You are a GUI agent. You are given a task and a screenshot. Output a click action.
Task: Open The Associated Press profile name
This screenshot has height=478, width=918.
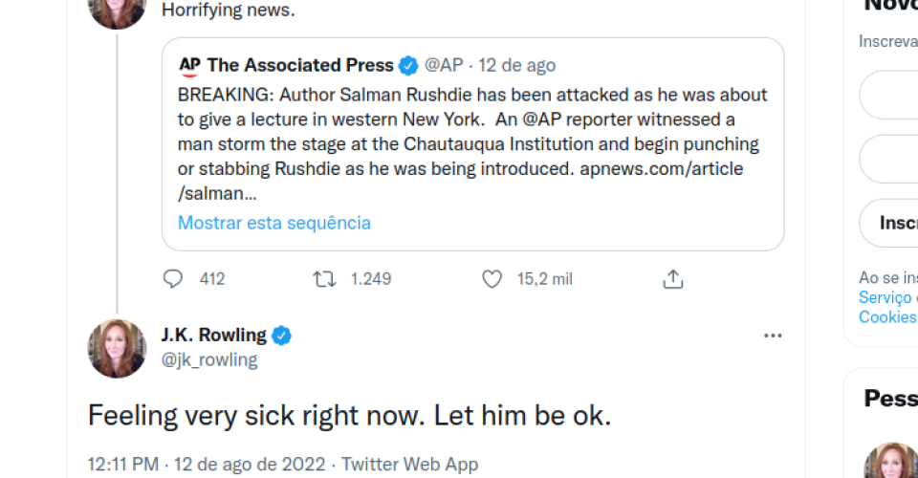click(300, 66)
